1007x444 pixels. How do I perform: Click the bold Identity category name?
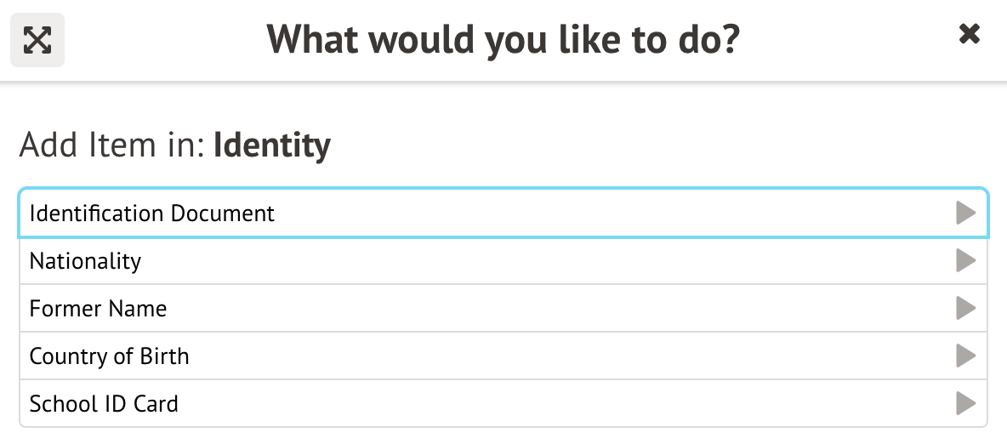point(271,145)
